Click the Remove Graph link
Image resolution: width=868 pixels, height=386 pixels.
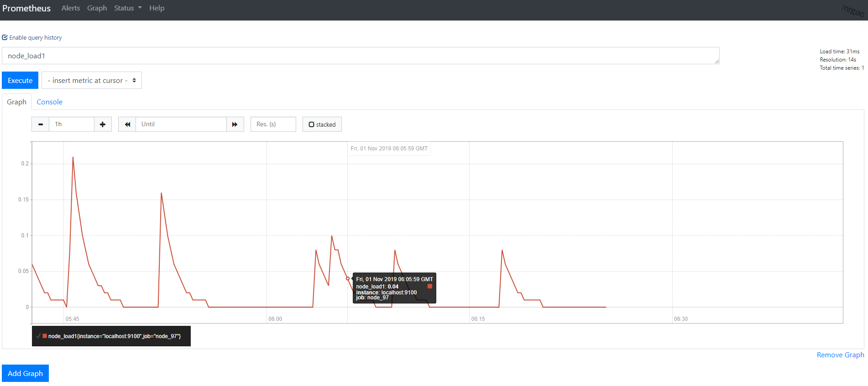(x=840, y=355)
